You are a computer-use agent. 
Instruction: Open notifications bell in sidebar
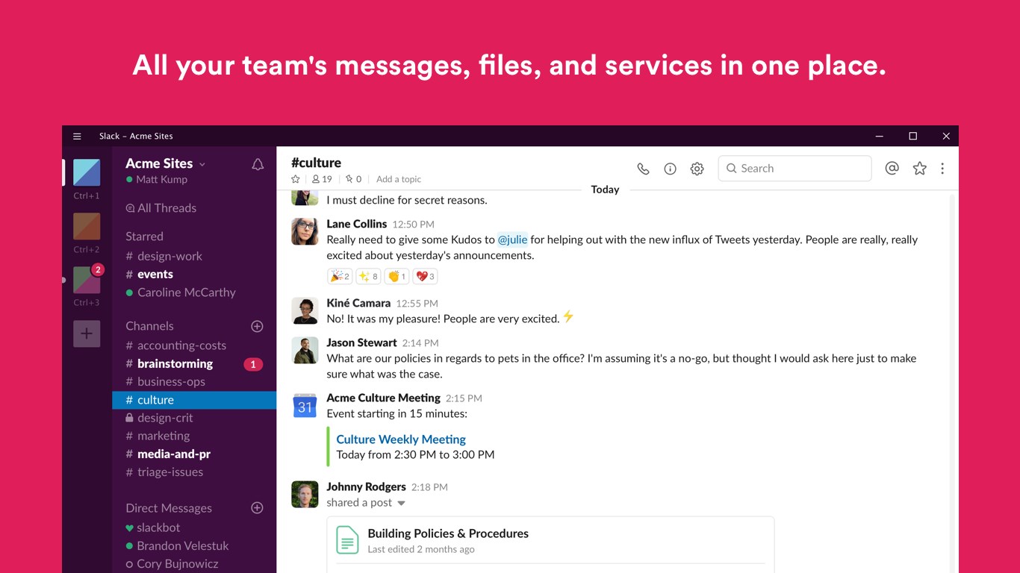(x=258, y=165)
